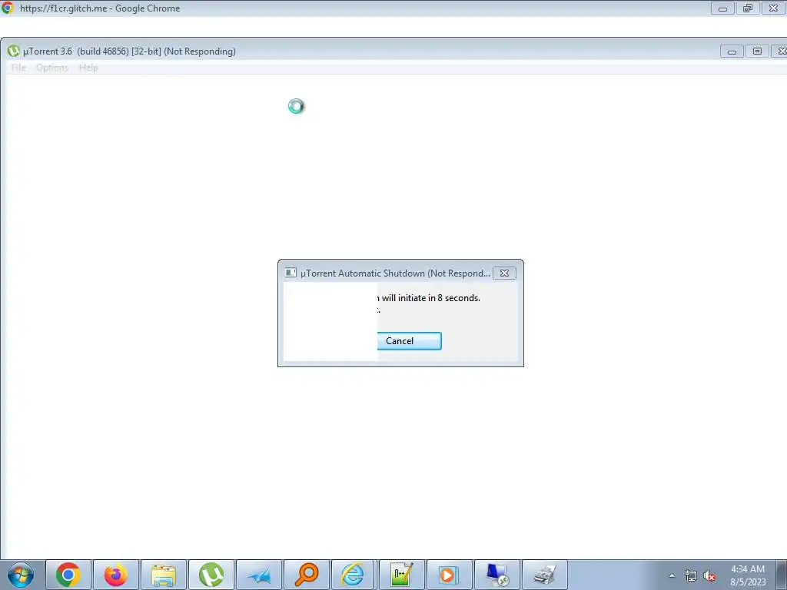Open Notepad++ from the taskbar
Image resolution: width=787 pixels, height=590 pixels.
[x=401, y=575]
